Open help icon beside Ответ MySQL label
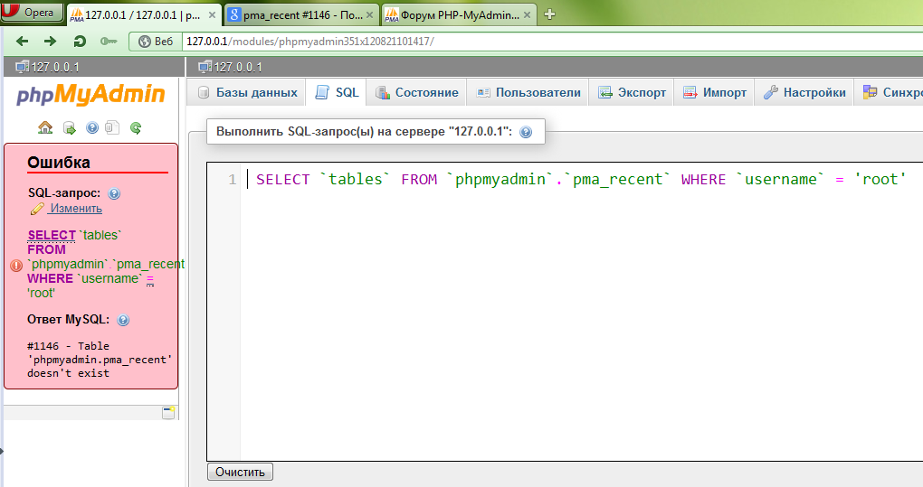 point(123,320)
